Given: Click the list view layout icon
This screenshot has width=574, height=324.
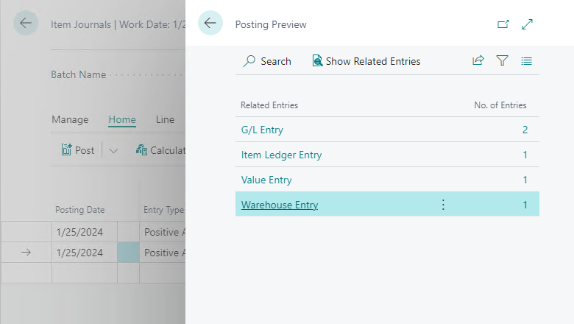Looking at the screenshot, I should click(526, 61).
